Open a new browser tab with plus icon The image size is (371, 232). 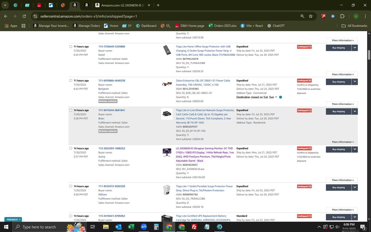(158, 5)
